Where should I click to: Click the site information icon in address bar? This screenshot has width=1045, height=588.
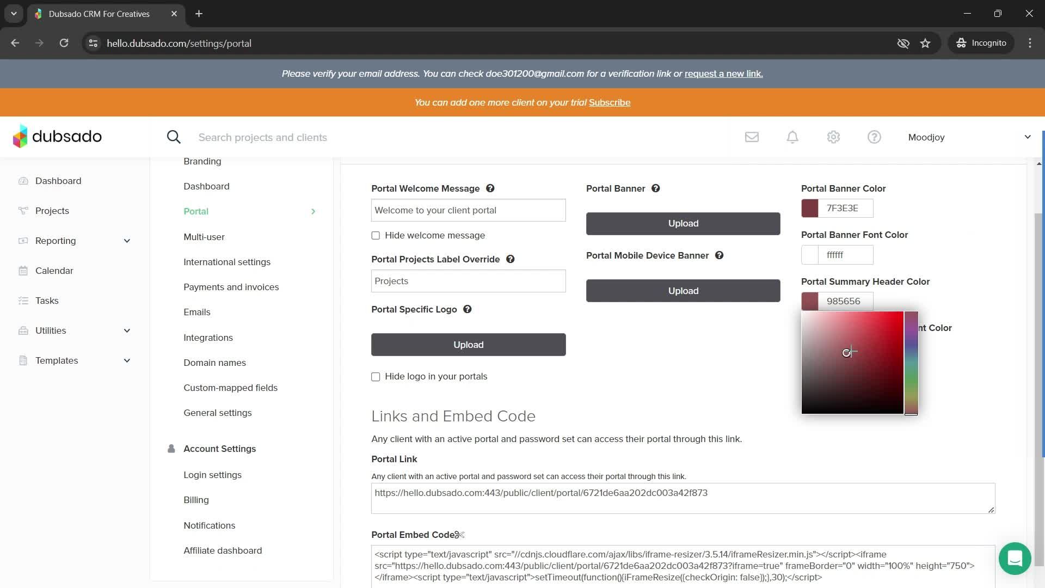(x=93, y=43)
